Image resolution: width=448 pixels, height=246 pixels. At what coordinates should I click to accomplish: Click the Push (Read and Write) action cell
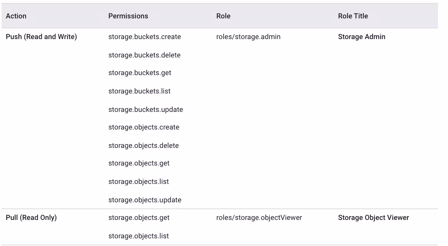pyautogui.click(x=41, y=37)
